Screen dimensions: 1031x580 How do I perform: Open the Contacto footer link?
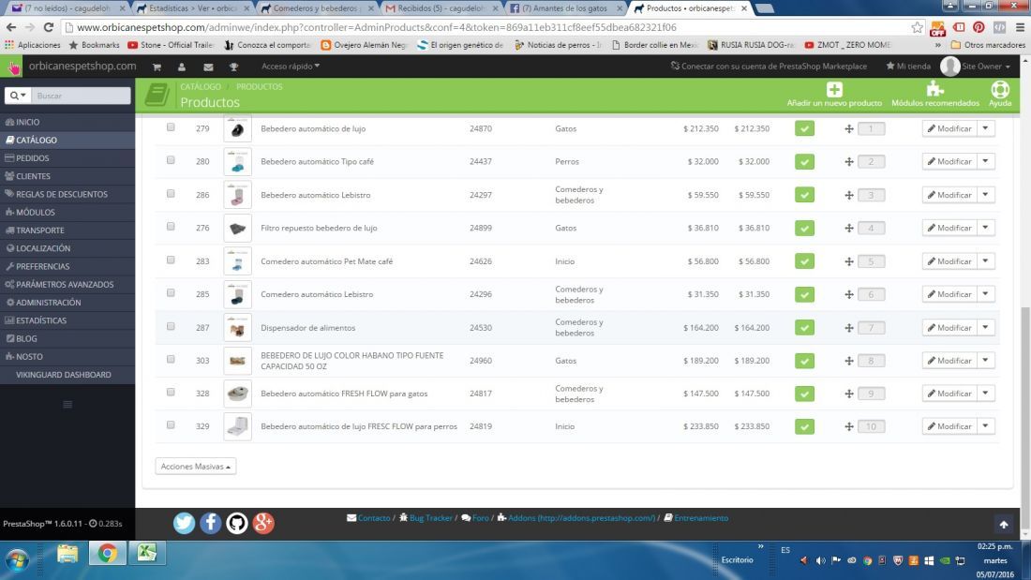368,518
